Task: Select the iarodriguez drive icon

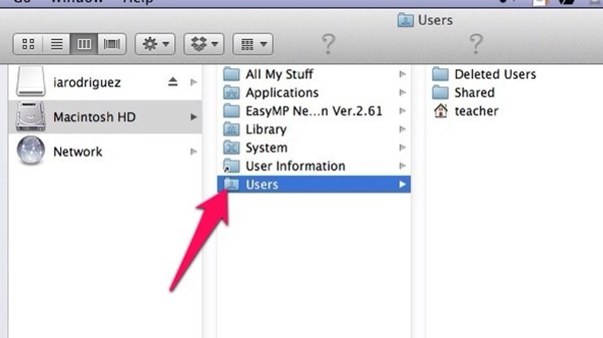Action: tap(31, 81)
